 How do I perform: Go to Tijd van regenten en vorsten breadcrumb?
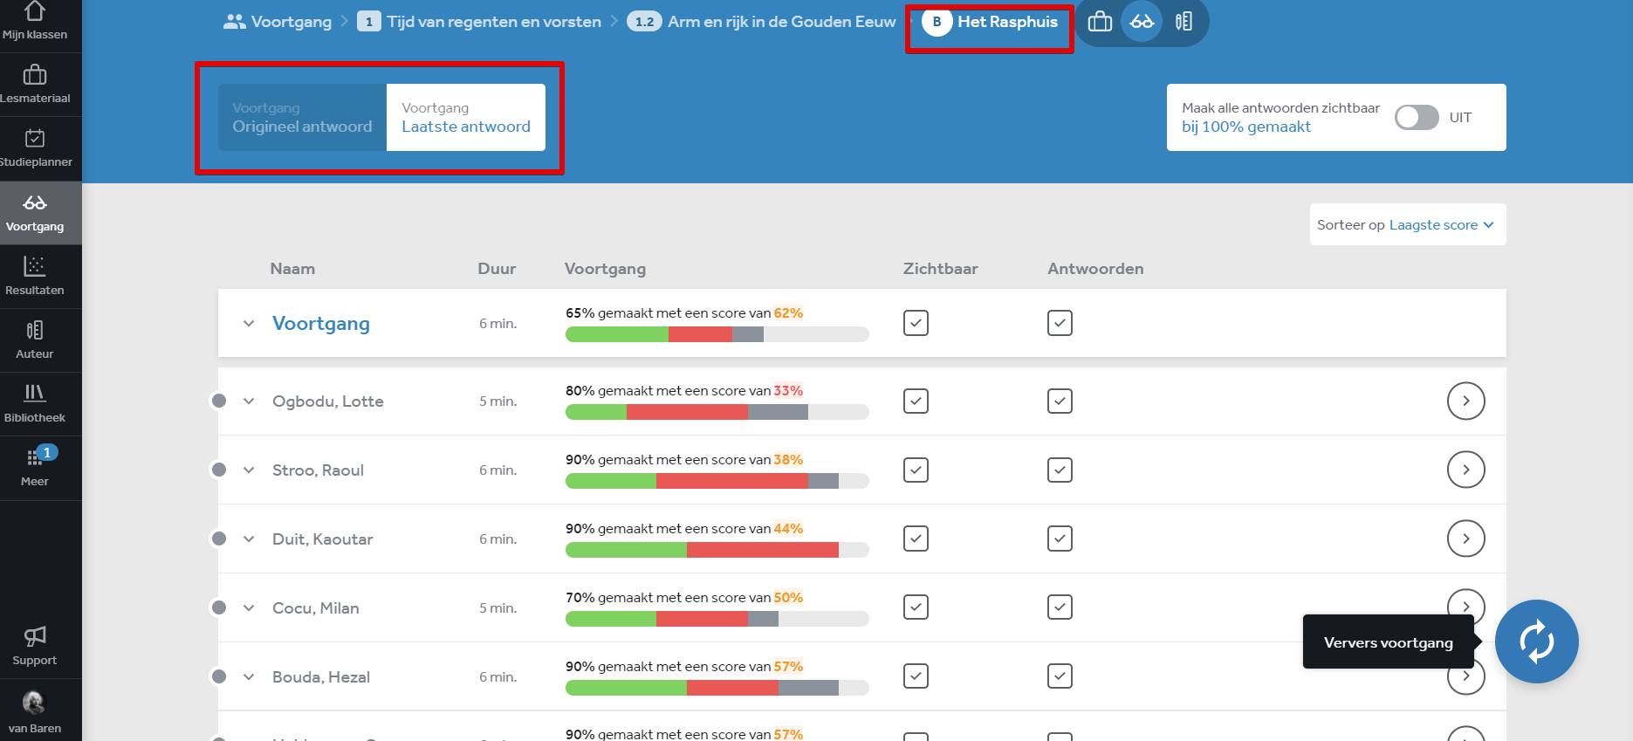point(494,22)
